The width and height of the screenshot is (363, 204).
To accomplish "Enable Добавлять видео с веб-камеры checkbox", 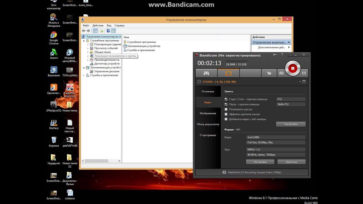I will point(226,119).
